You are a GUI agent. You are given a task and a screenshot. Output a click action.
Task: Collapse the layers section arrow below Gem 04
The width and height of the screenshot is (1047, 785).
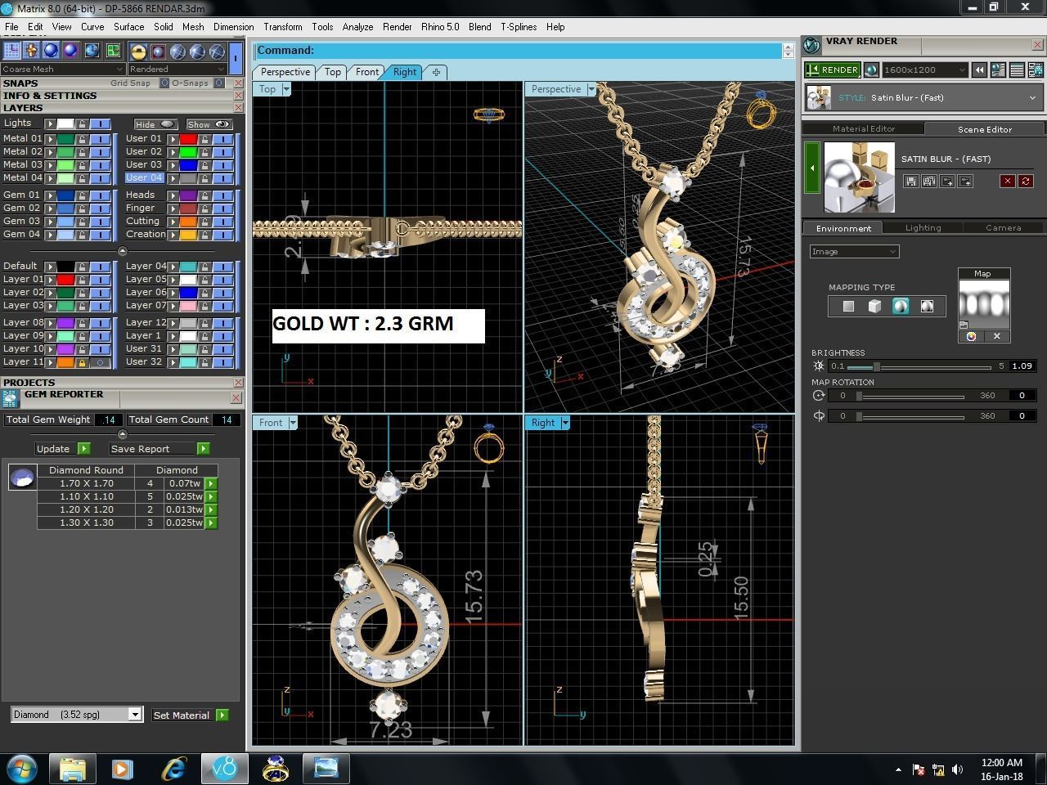(x=122, y=251)
